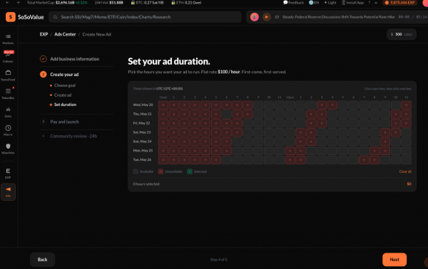
Task: Click the Federal Reserve podcast title
Action: [x=338, y=17]
